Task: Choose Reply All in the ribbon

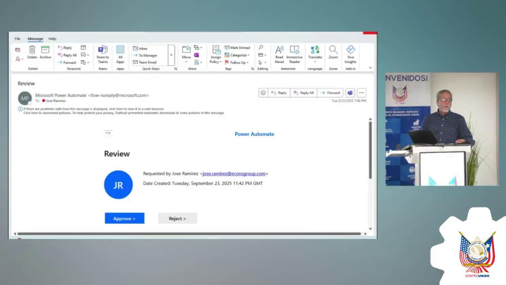Action: (x=67, y=55)
